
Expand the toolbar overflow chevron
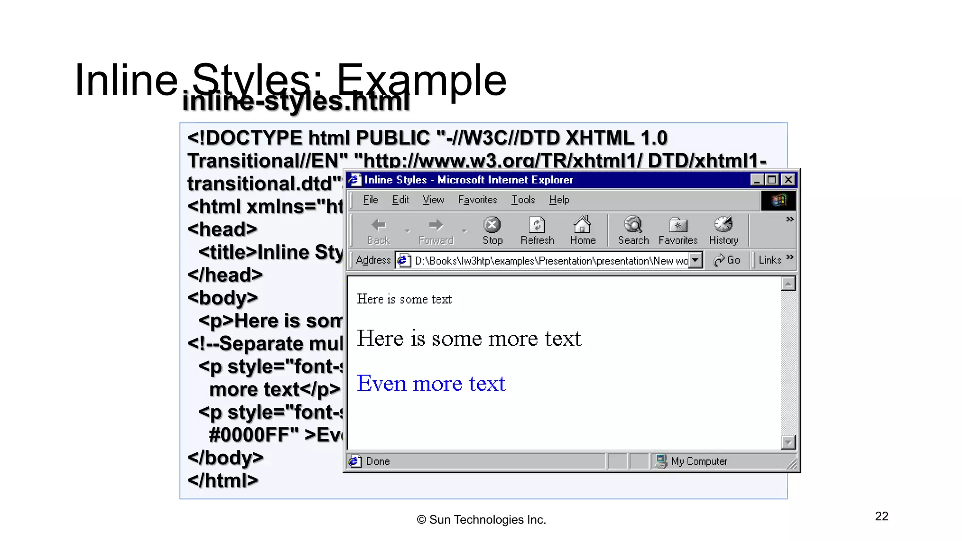click(790, 219)
